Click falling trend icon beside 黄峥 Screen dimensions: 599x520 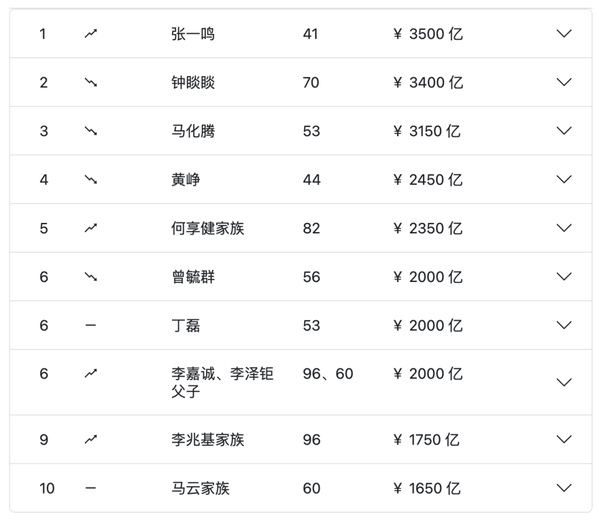click(x=91, y=180)
